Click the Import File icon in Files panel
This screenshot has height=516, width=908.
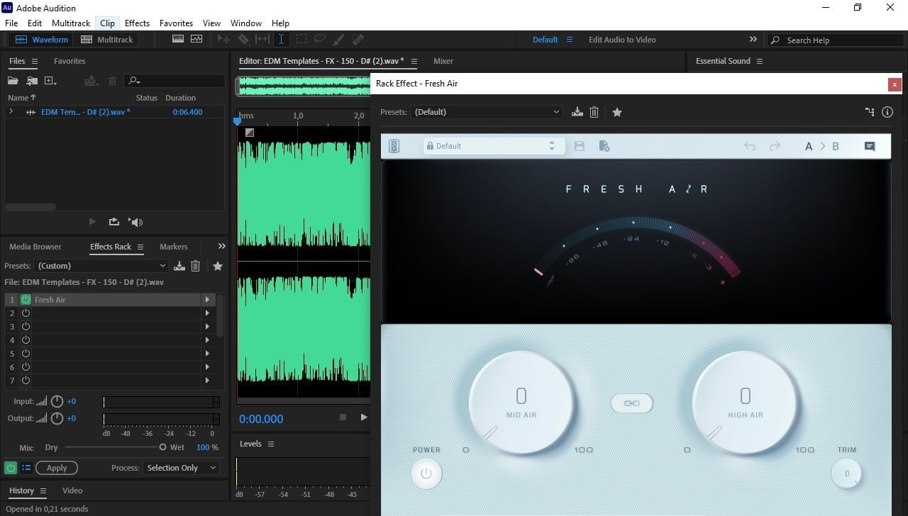[32, 81]
